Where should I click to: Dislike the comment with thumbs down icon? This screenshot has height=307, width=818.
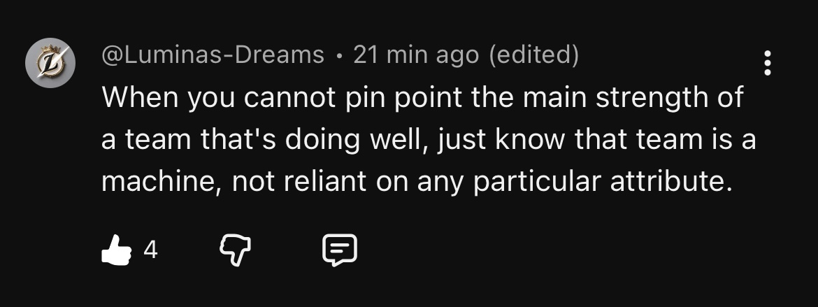(235, 250)
